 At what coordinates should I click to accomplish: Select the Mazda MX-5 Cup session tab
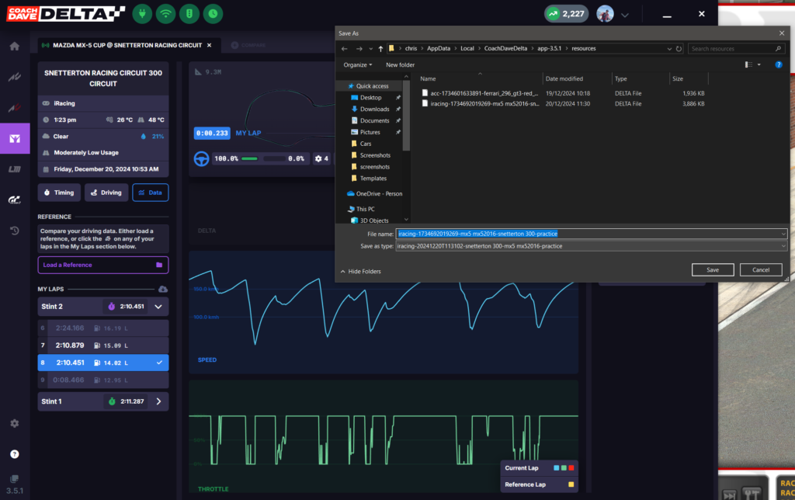pyautogui.click(x=127, y=45)
